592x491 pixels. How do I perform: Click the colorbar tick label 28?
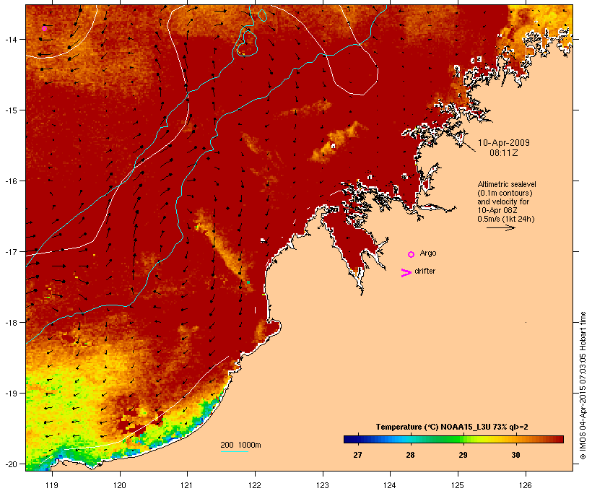[410, 455]
